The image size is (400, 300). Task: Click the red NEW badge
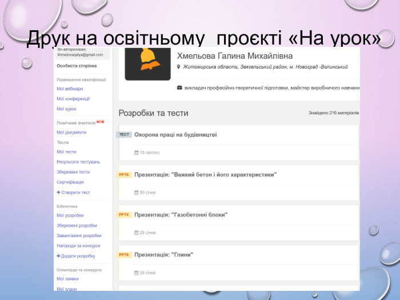[100, 122]
